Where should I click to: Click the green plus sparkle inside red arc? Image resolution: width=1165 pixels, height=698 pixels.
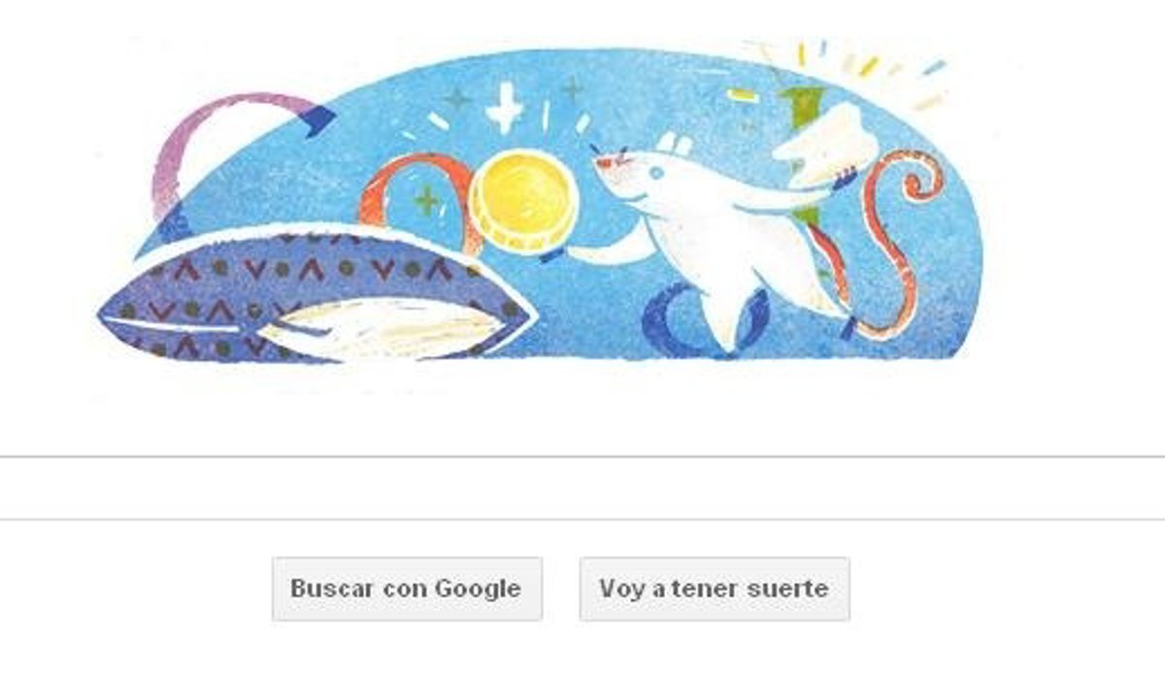(426, 201)
